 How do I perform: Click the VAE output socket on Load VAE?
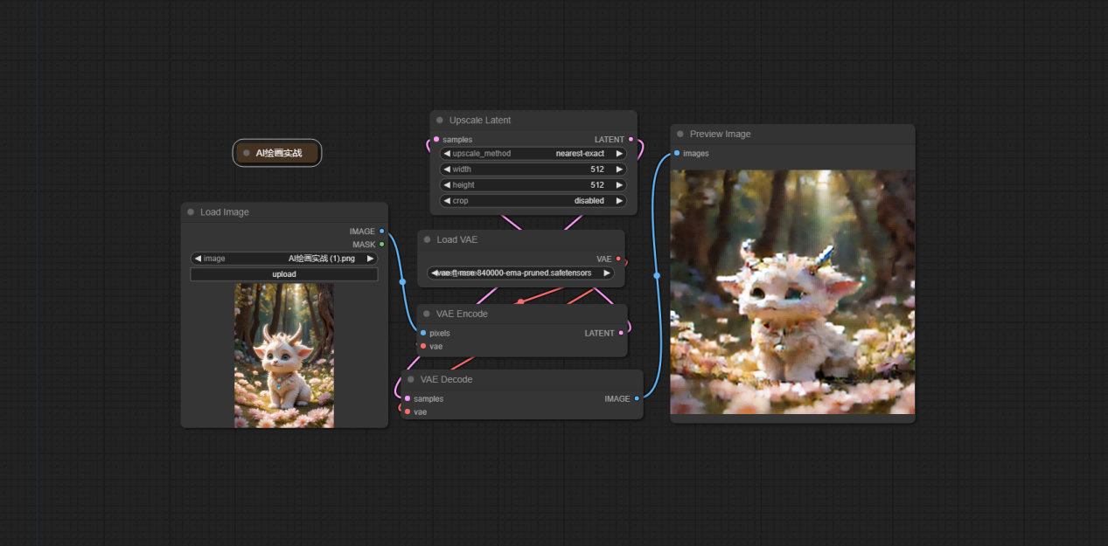(618, 259)
